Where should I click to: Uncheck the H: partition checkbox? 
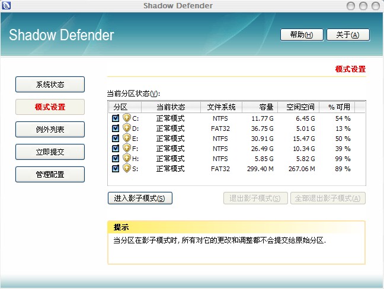pyautogui.click(x=116, y=158)
